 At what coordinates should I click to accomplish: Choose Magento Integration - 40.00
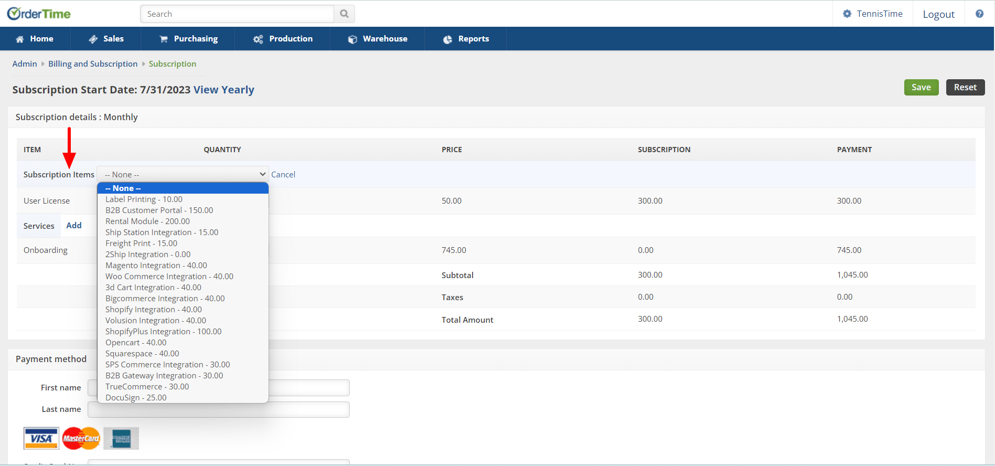183,266
